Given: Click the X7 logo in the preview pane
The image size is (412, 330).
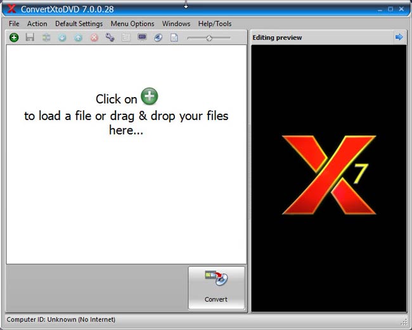Looking at the screenshot, I should (329, 175).
